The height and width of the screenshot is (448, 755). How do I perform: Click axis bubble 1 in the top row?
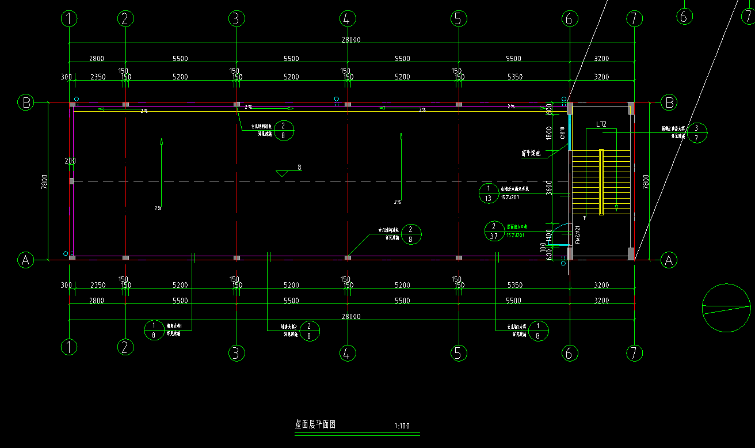pos(69,19)
